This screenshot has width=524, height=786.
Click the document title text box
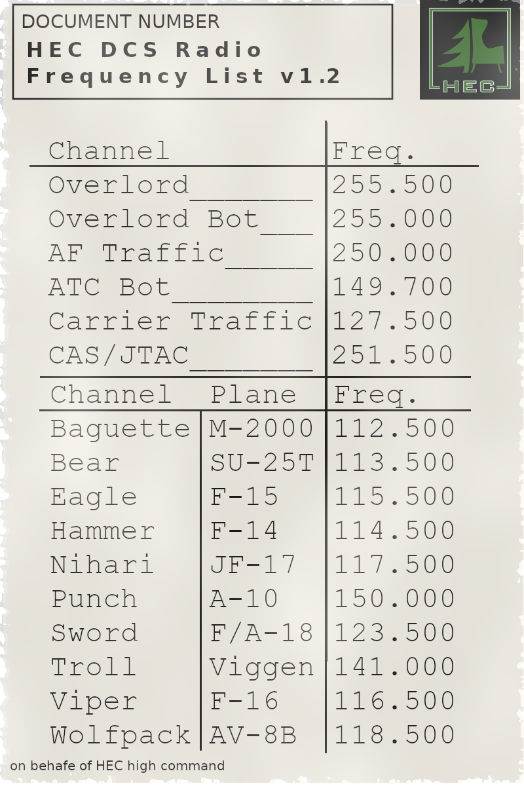[202, 52]
